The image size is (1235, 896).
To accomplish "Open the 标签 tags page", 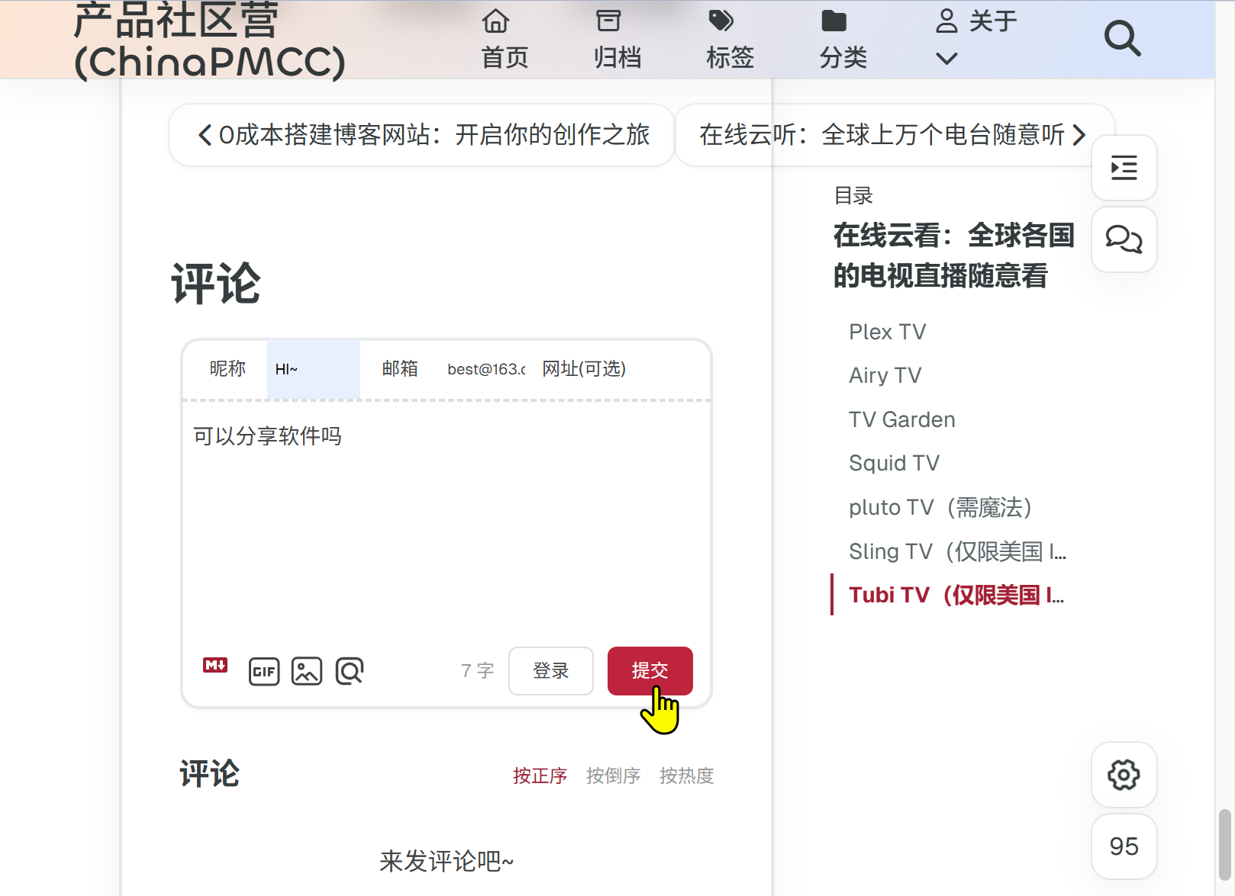I will (730, 40).
